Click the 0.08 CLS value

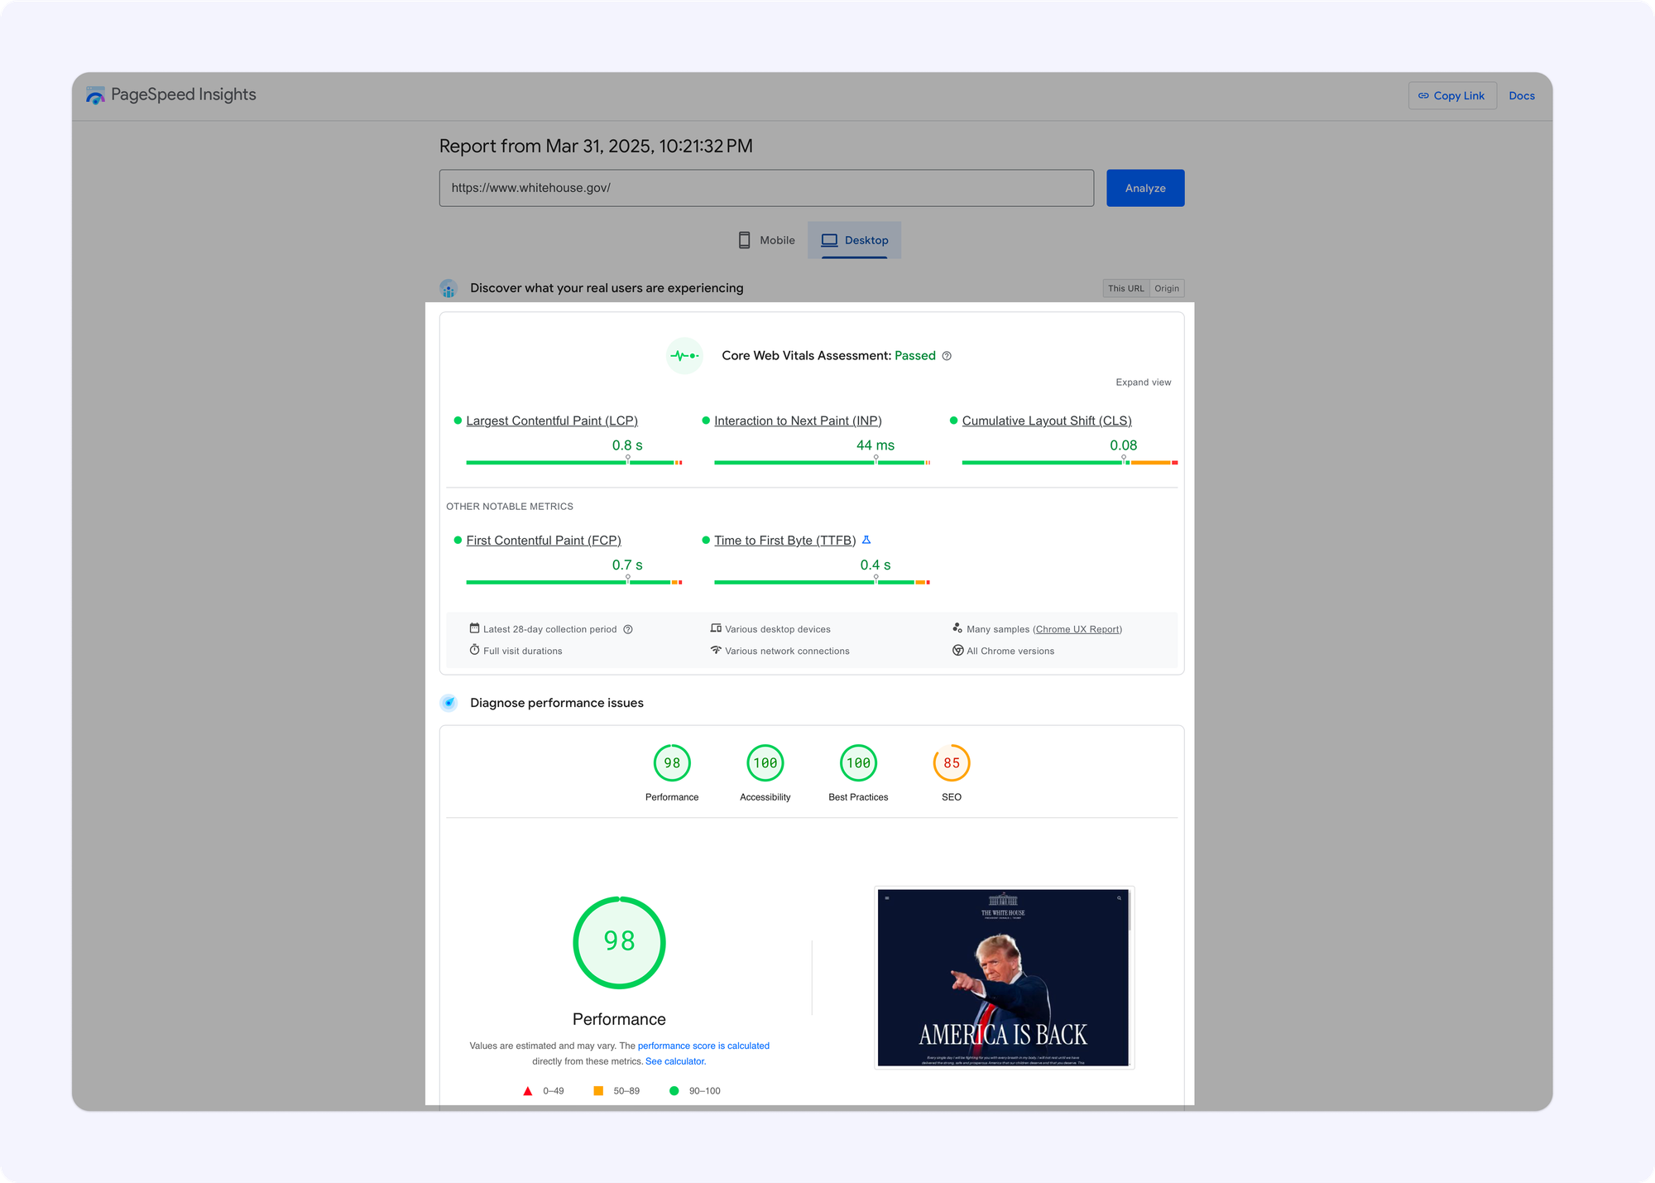click(x=1123, y=445)
